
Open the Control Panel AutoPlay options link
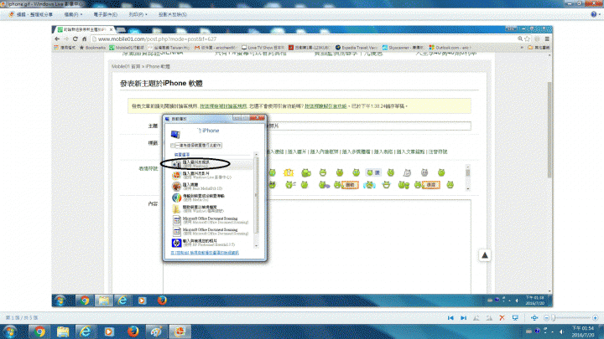tap(205, 253)
